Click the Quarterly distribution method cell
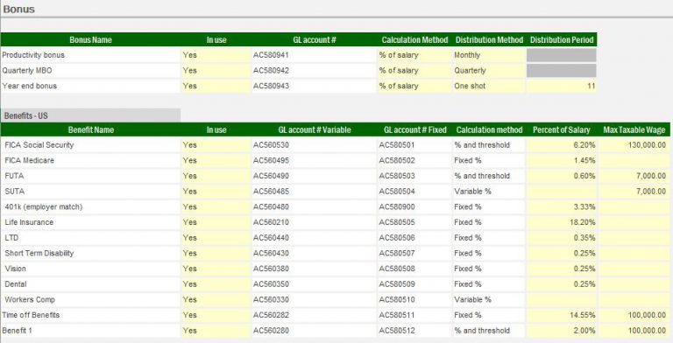This screenshot has height=343, width=673. [489, 71]
